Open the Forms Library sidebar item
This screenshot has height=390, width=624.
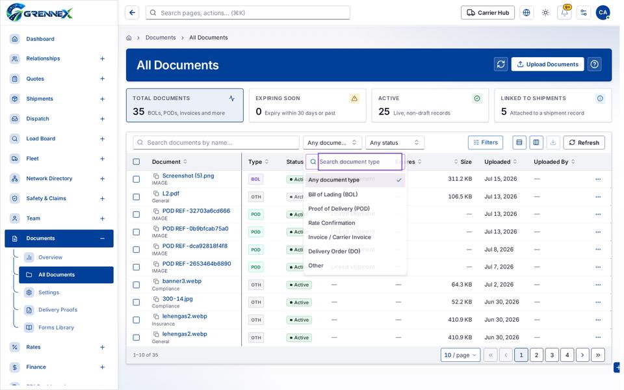point(56,328)
